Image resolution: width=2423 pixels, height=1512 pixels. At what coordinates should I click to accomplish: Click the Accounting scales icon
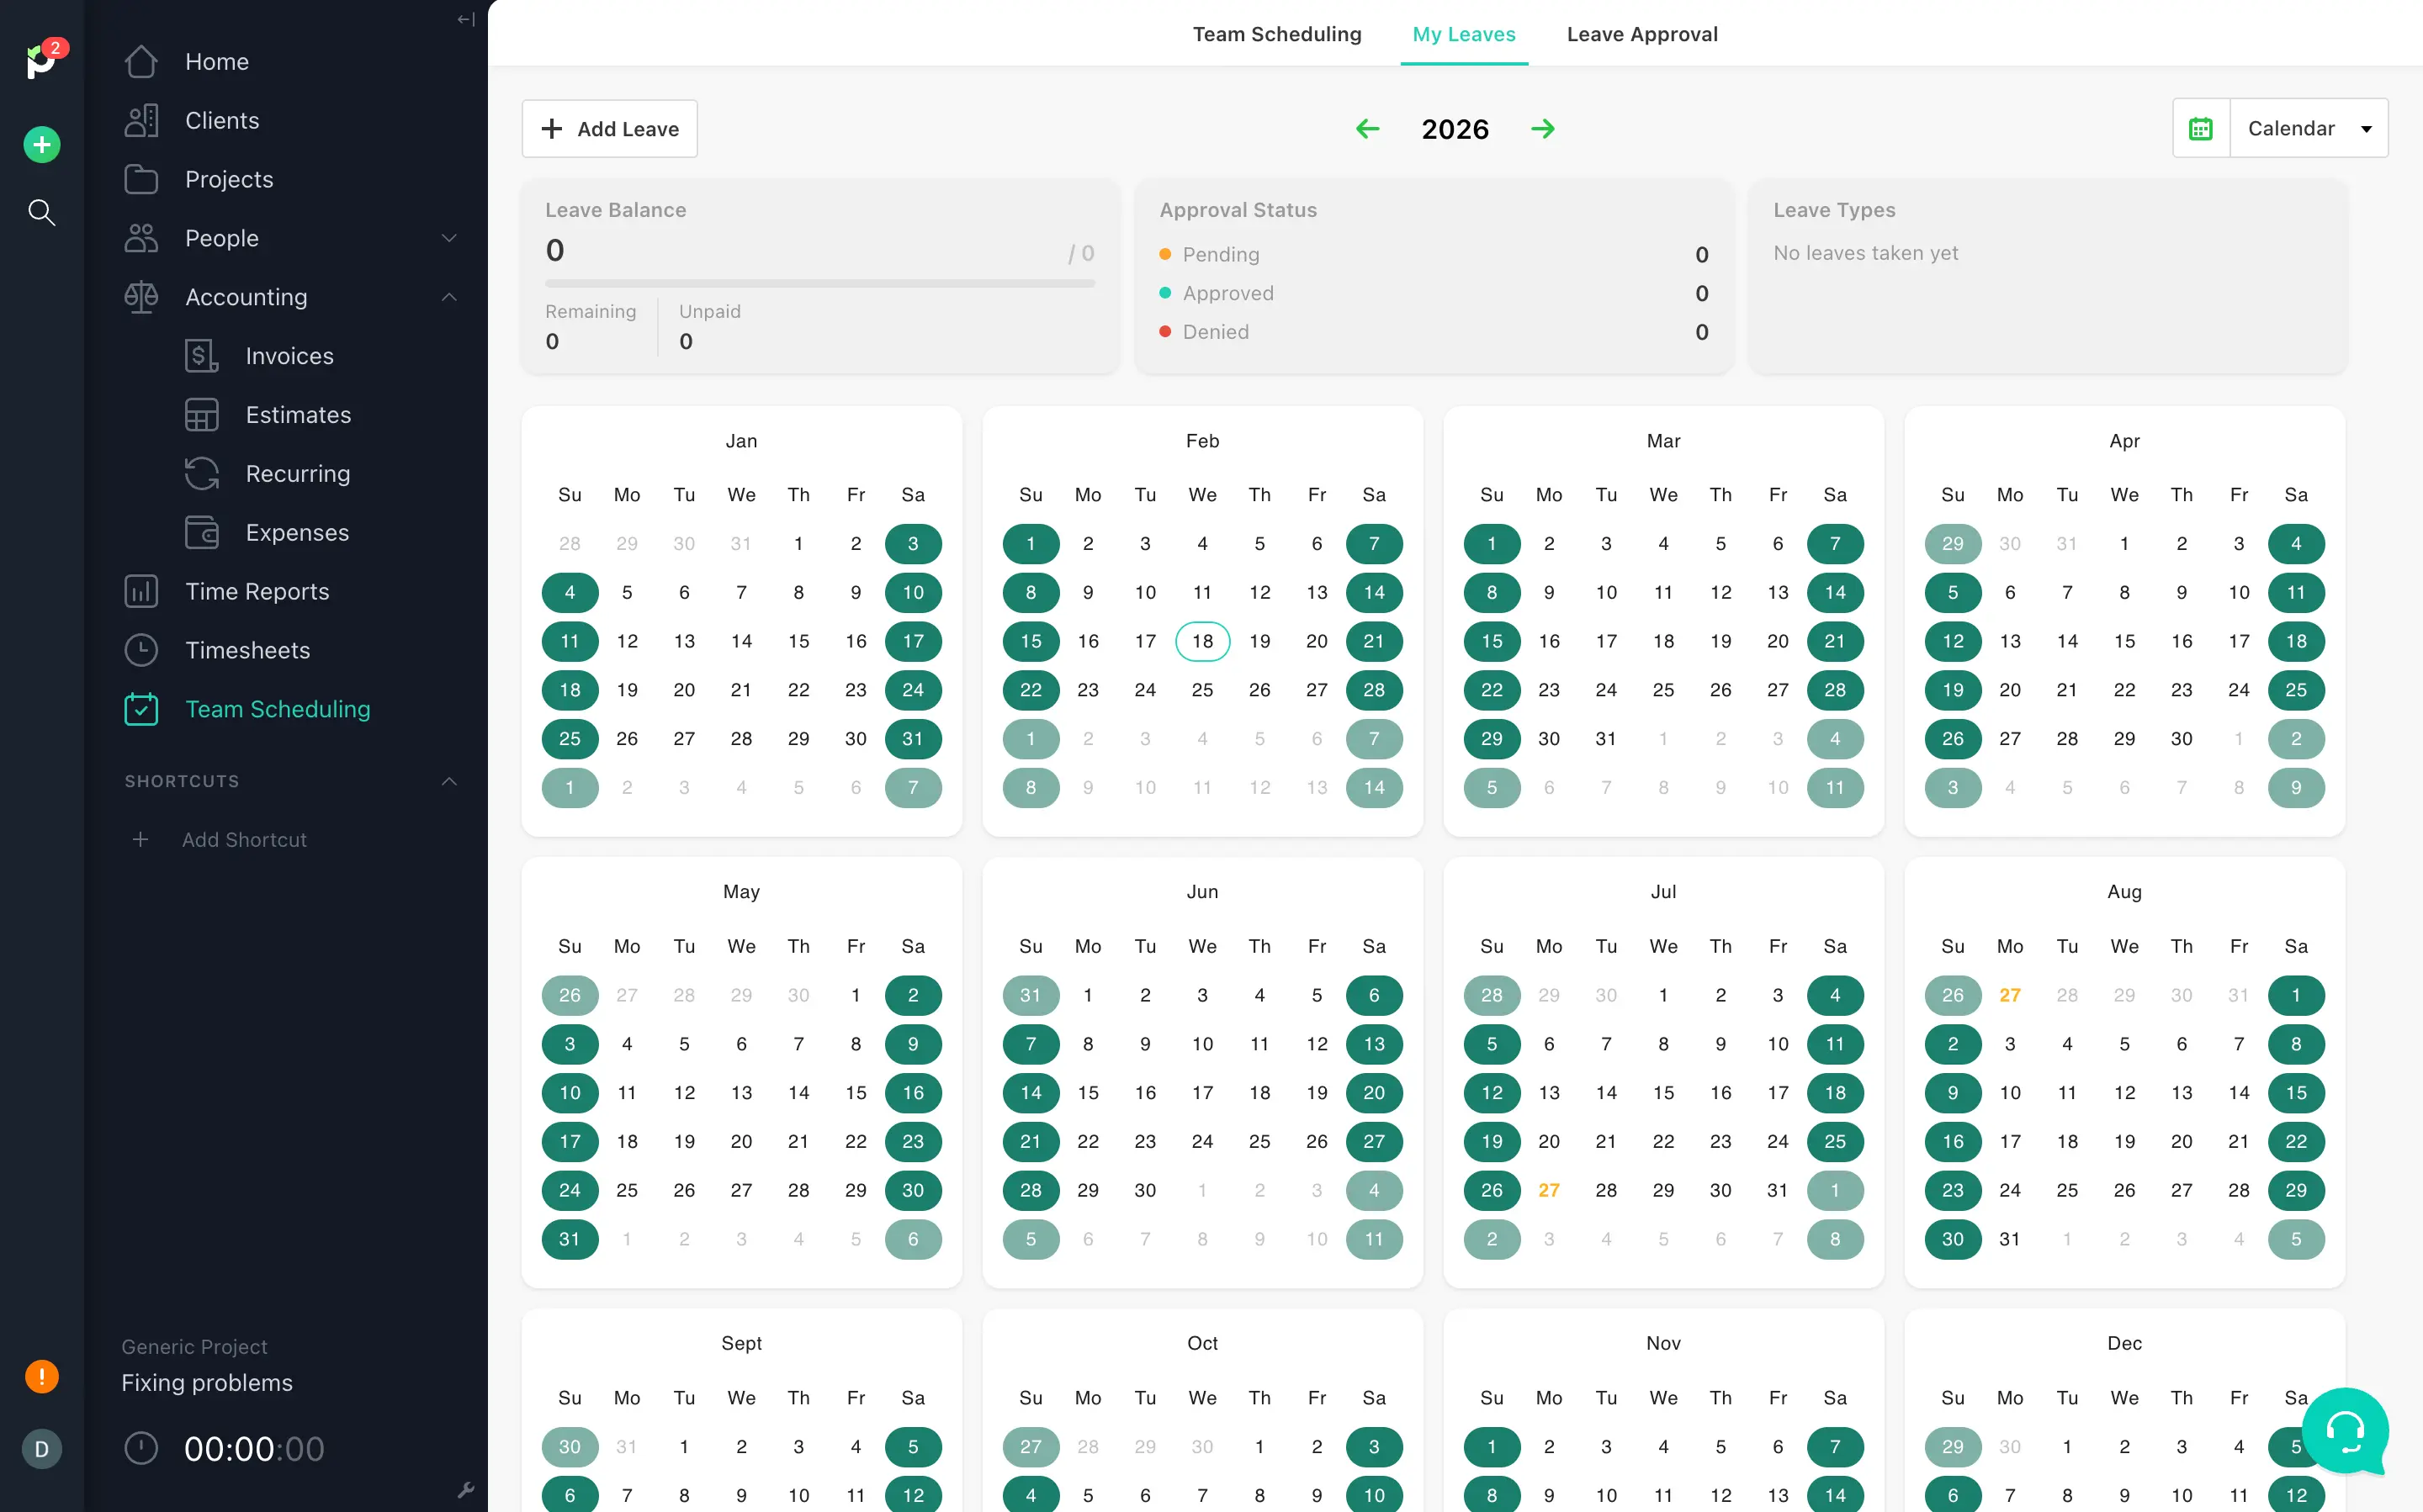(141, 297)
